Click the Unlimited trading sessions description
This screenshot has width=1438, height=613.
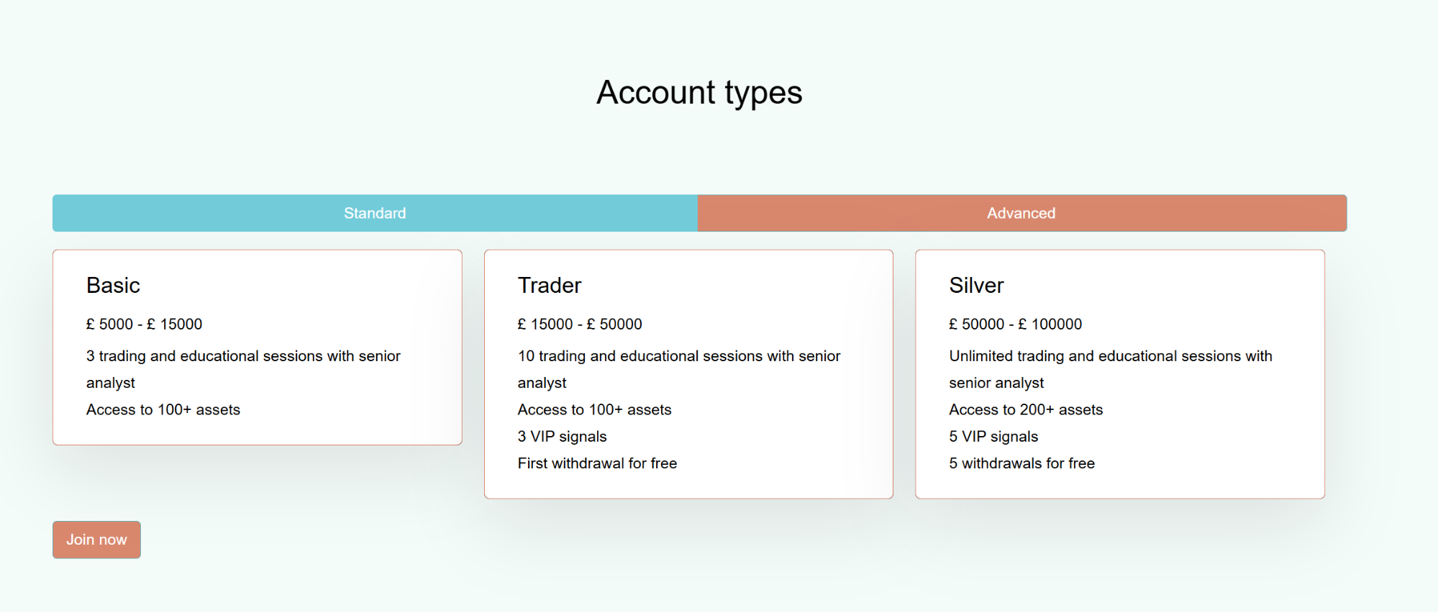(x=1110, y=356)
